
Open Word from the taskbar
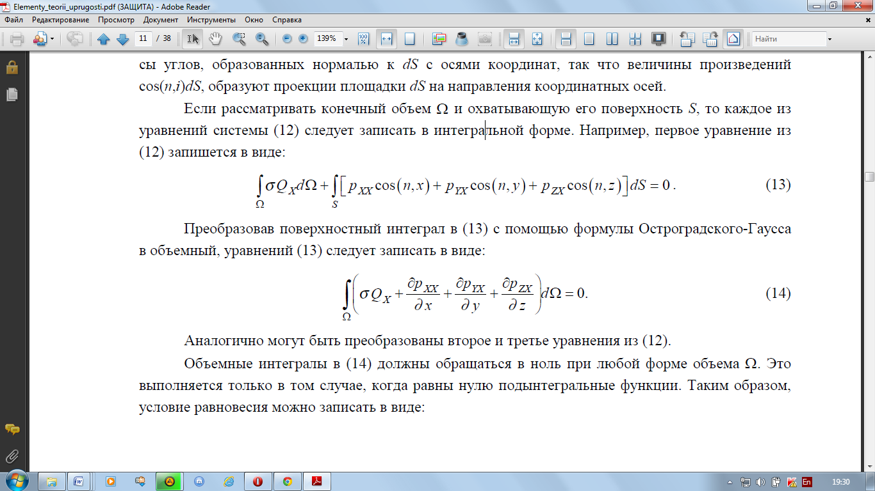tap(79, 481)
